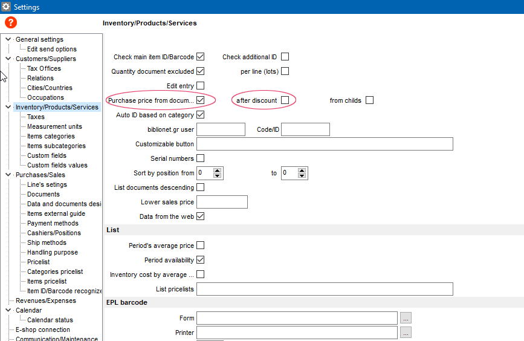524x341 pixels.
Task: Enable the after discount checkbox
Action: [285, 100]
